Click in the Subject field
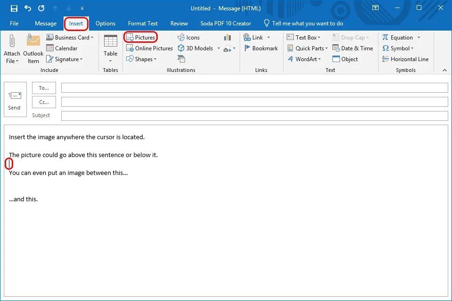 pos(255,116)
